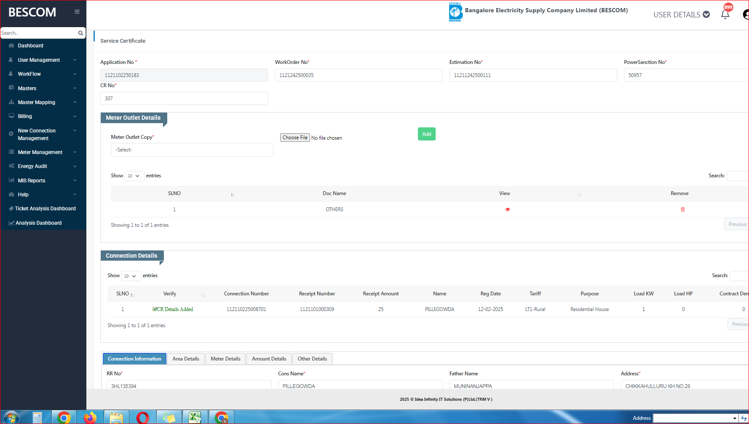
Task: Click the CR Details Added verify checkbox
Action: 155,309
